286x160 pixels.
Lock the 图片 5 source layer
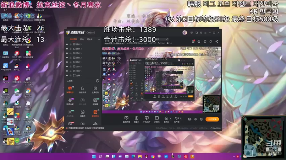pyautogui.click(x=70, y=44)
